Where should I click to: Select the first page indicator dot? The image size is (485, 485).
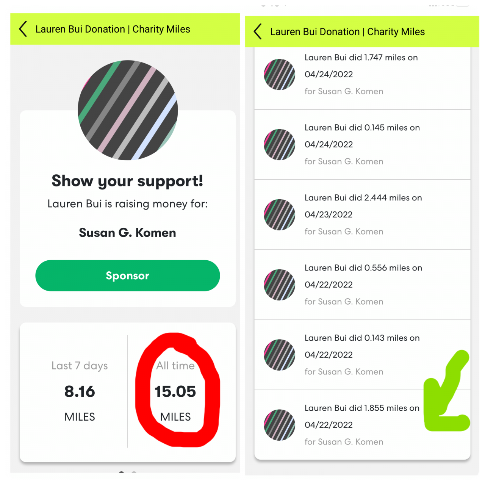[122, 472]
